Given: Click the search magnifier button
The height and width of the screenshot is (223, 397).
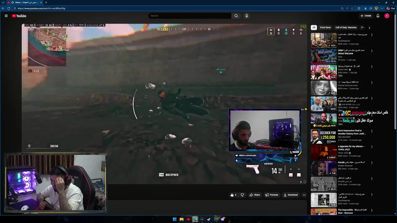Looking at the screenshot, I should pyautogui.click(x=236, y=16).
